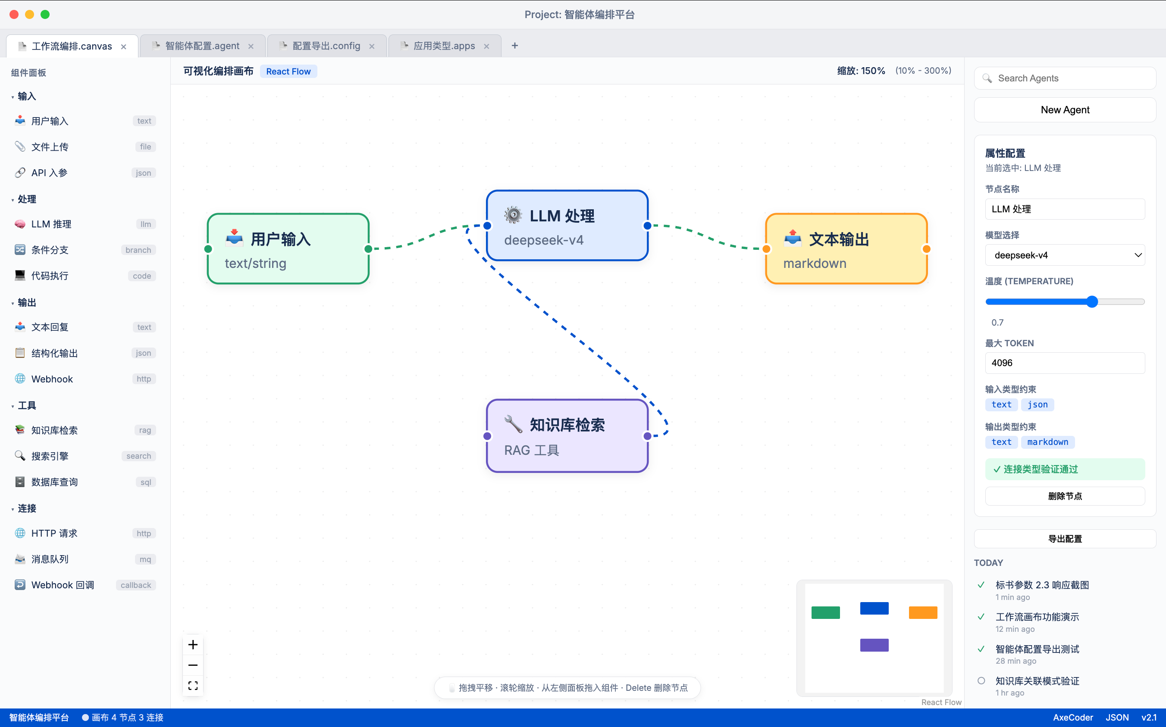Click the 导出配置 button
Image resolution: width=1166 pixels, height=727 pixels.
[x=1065, y=539]
